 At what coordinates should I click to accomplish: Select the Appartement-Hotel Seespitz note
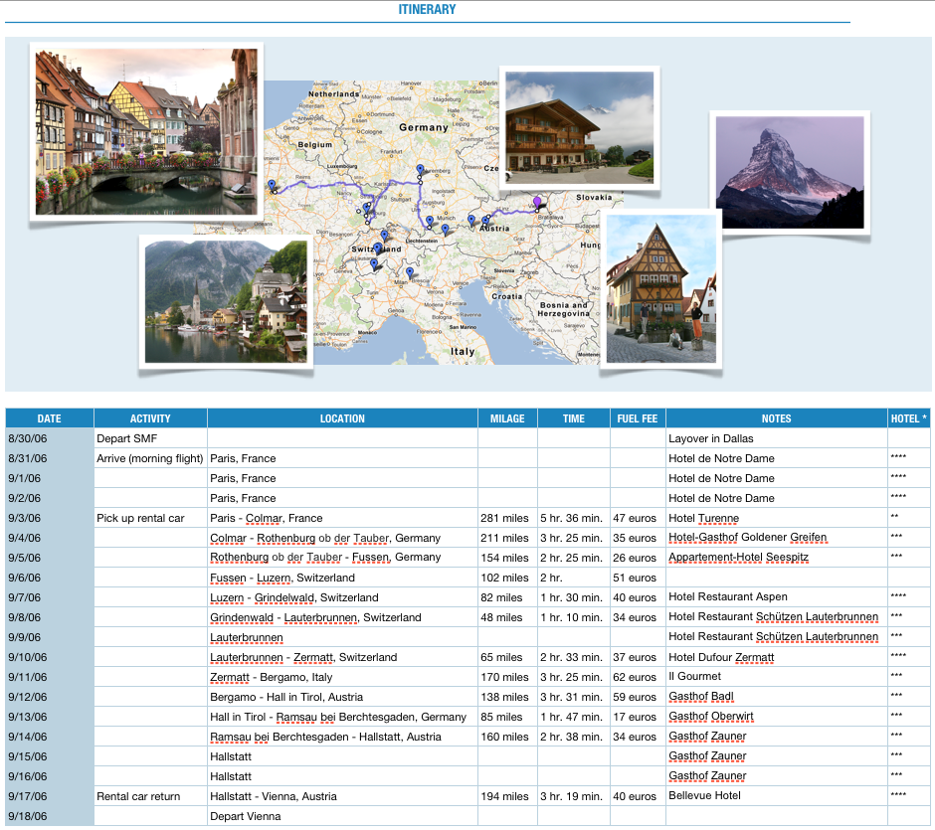click(777, 558)
